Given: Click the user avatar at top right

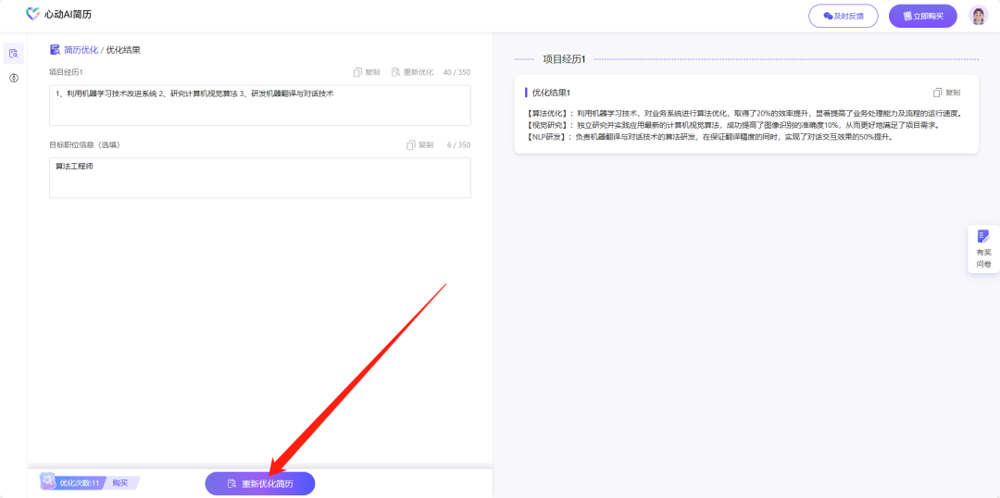Looking at the screenshot, I should click(x=978, y=16).
